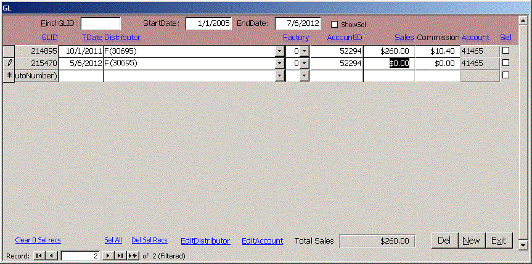Click TDate cell 5/6/2012
Image resolution: width=532 pixels, height=264 pixels.
point(81,63)
